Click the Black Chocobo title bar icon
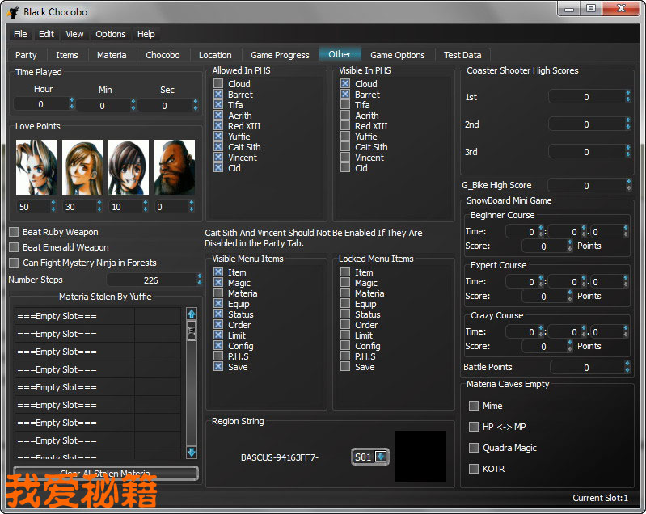This screenshot has width=646, height=514. coord(14,11)
